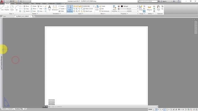Open Layer Properties manager
The width and height of the screenshot is (198, 111).
click(x=70, y=9)
